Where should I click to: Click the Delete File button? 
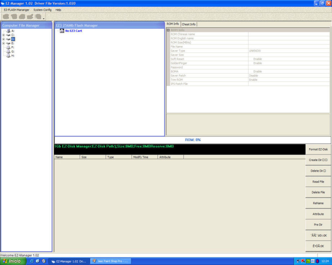pyautogui.click(x=318, y=192)
